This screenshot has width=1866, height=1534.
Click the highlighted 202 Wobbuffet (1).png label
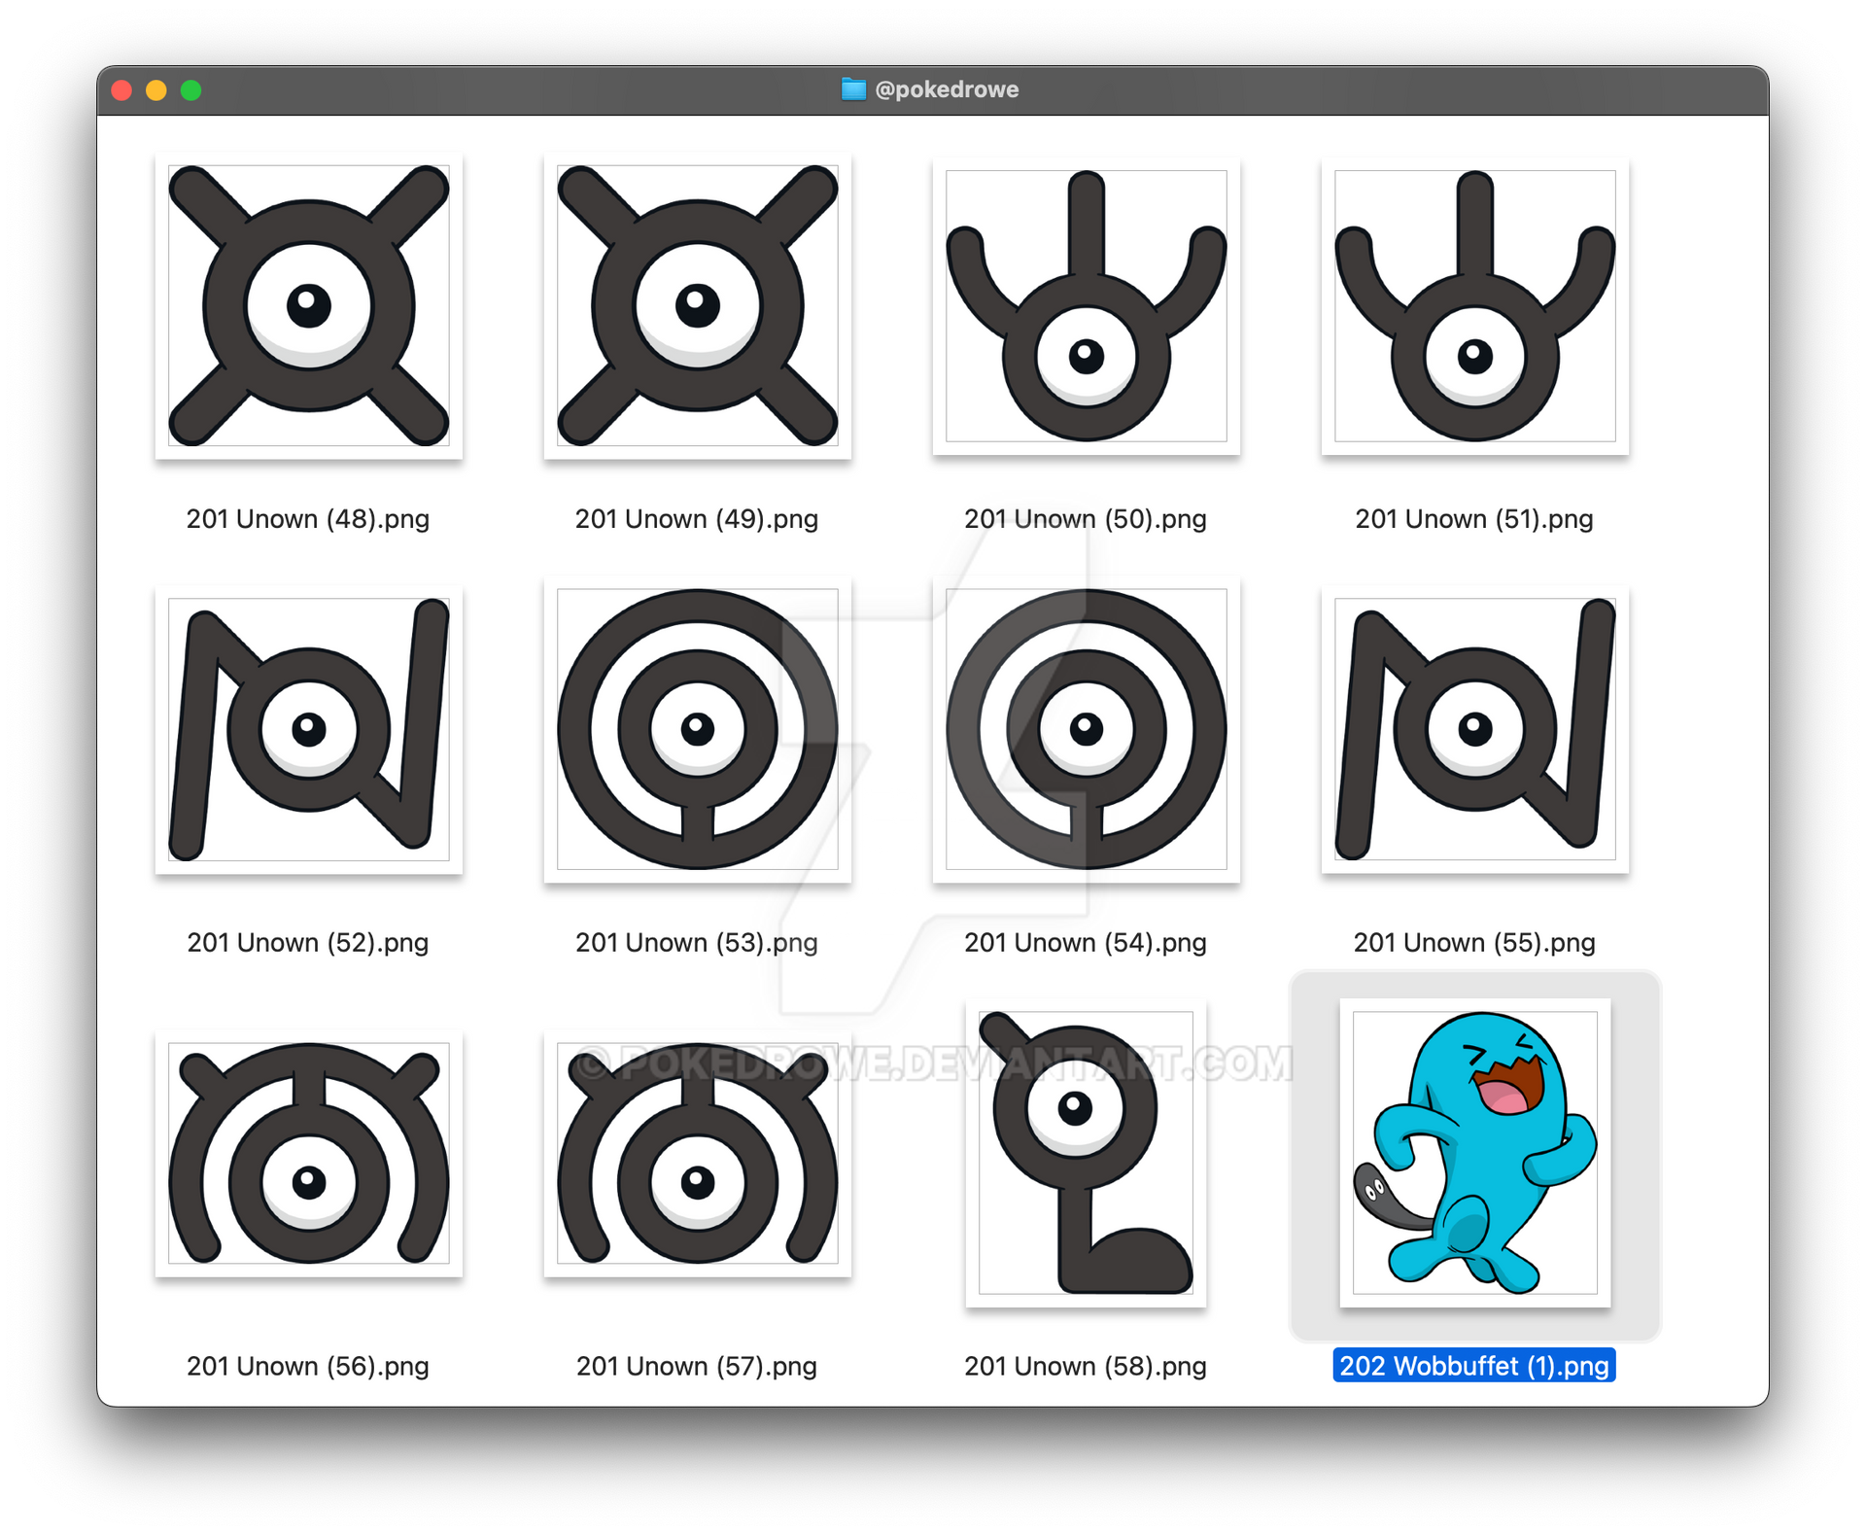tap(1474, 1366)
